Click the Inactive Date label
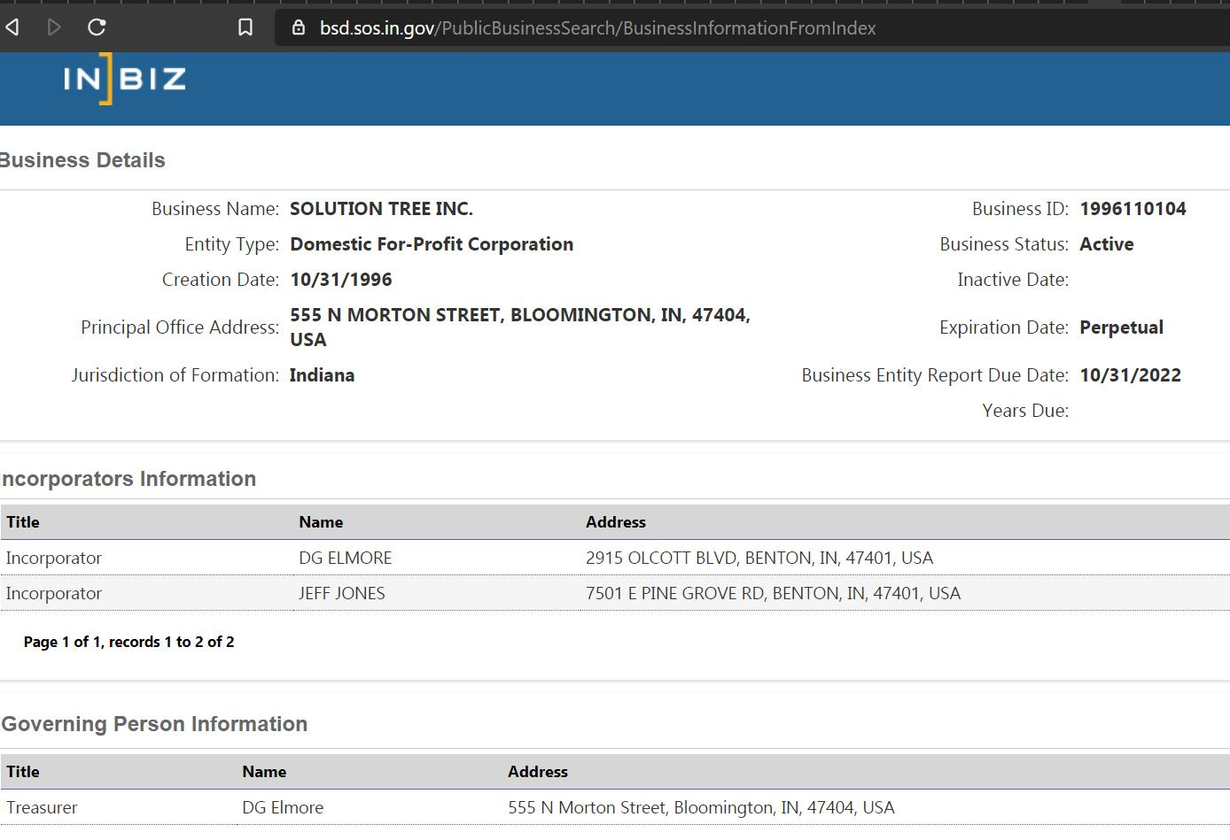 click(x=1013, y=280)
